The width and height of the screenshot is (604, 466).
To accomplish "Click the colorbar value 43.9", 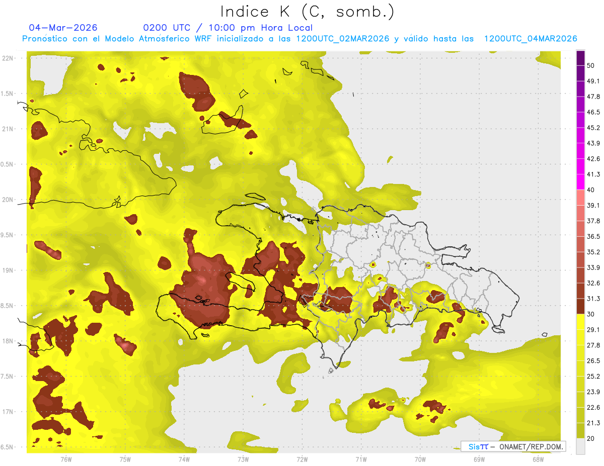I will (x=593, y=143).
